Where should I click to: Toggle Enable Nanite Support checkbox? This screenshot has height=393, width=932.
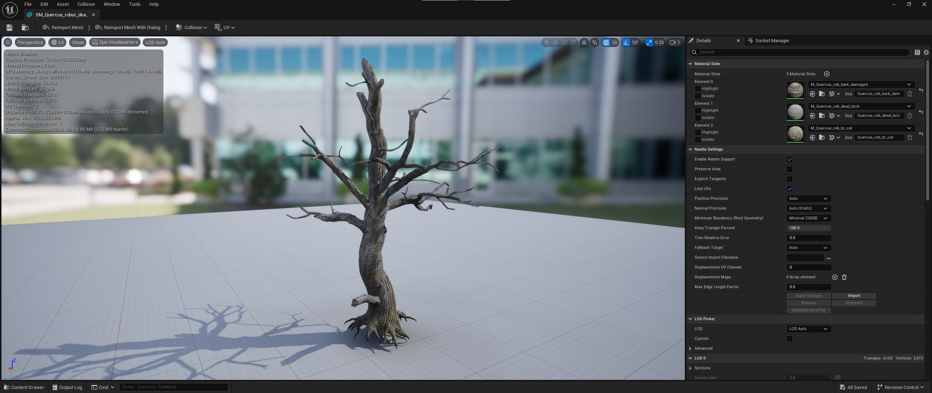[789, 160]
